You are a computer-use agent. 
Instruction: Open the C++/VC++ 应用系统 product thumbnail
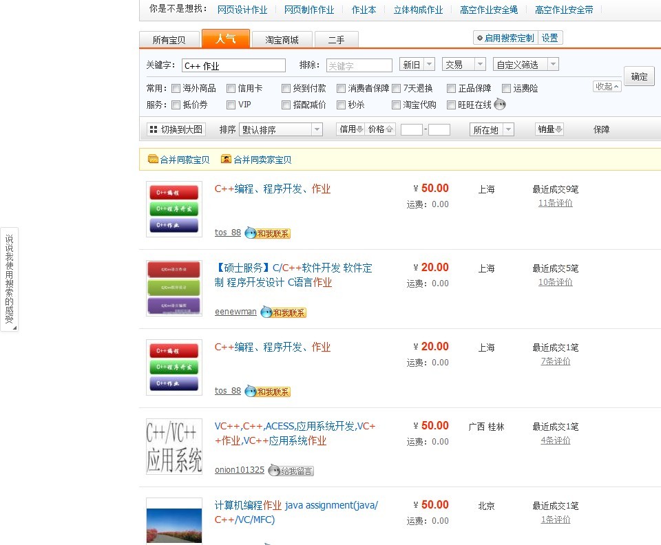[x=174, y=447]
